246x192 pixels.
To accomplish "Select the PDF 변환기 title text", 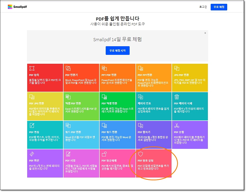I will [x=72, y=75].
